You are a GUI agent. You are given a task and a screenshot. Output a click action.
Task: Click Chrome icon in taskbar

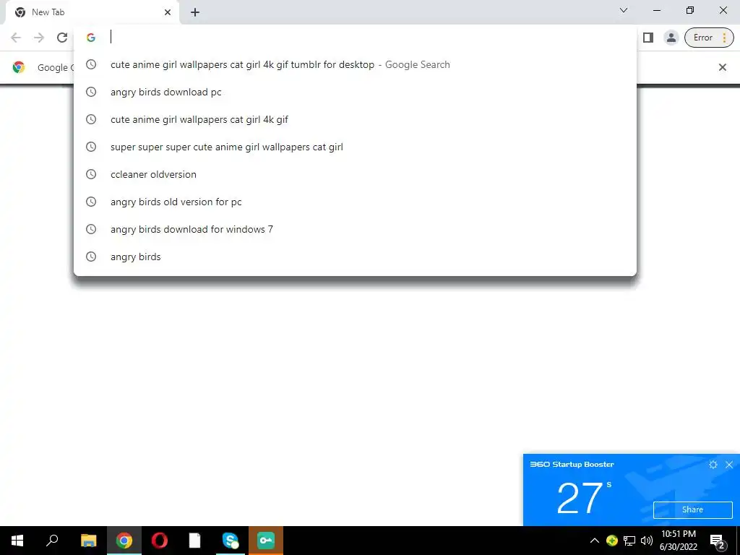124,541
